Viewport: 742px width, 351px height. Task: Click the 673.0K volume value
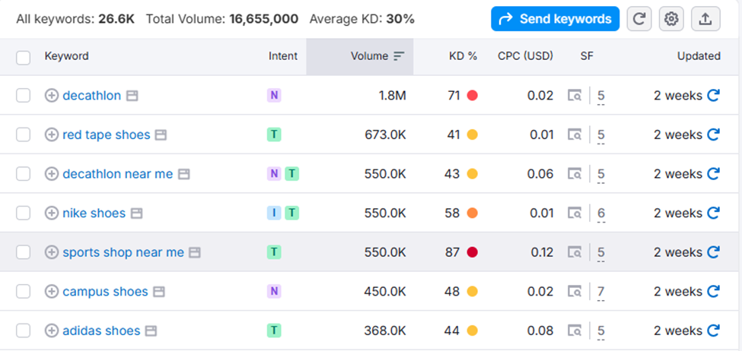click(385, 134)
